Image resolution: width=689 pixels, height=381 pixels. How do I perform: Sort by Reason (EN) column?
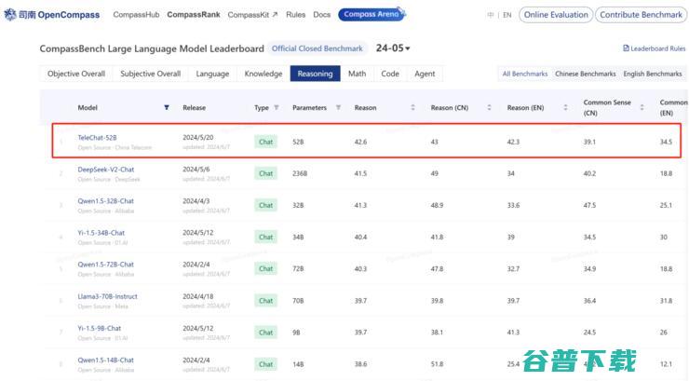tap(565, 108)
